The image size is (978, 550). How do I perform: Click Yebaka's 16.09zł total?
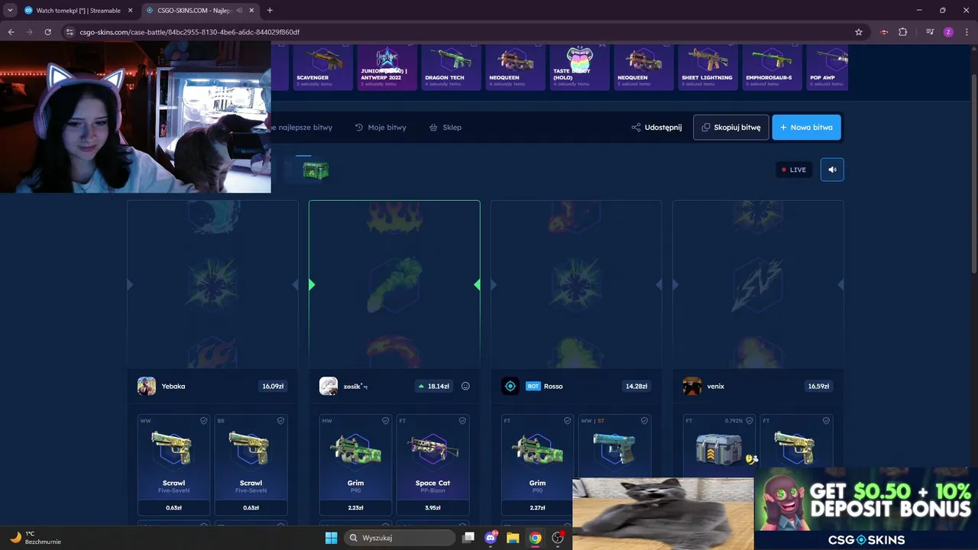pyautogui.click(x=273, y=386)
